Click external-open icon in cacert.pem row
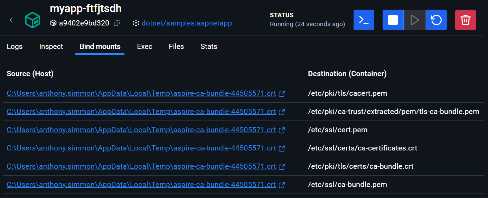This screenshot has height=198, width=488. 282,94
